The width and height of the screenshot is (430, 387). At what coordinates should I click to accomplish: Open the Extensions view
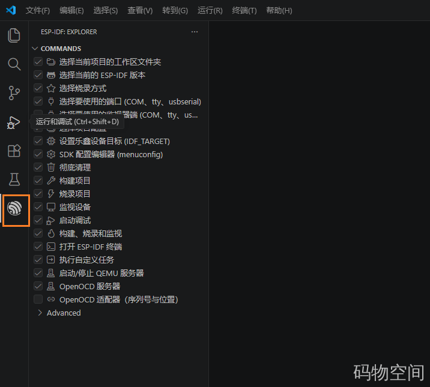pos(14,151)
